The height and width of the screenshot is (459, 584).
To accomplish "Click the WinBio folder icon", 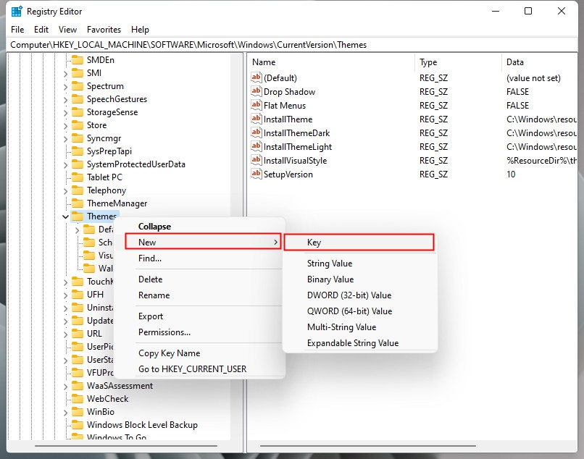I will point(77,412).
